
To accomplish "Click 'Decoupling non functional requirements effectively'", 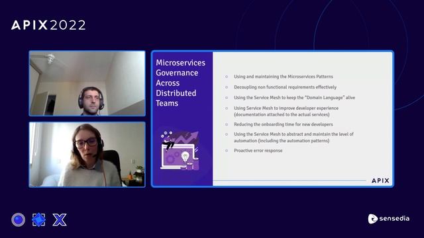I will [x=286, y=87].
